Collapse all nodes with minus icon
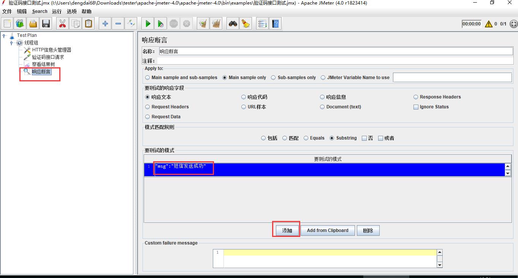 tap(118, 24)
